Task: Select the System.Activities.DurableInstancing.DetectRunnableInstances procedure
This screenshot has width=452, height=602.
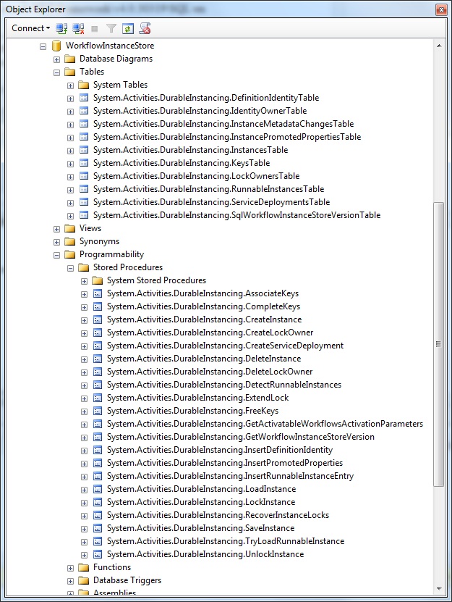Action: point(224,385)
